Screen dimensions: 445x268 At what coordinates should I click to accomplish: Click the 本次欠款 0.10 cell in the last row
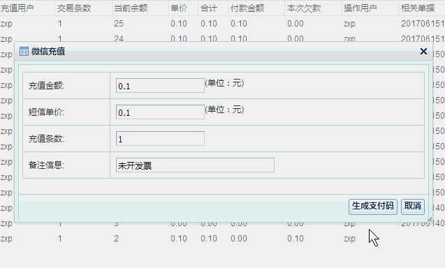[x=295, y=239]
